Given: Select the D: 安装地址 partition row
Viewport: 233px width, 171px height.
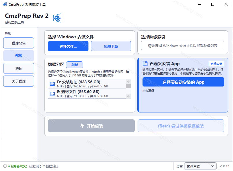Looking at the screenshot, I should [x=87, y=84].
